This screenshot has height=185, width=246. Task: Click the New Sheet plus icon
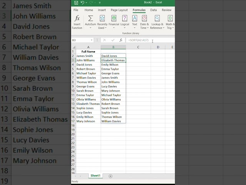tap(110, 177)
